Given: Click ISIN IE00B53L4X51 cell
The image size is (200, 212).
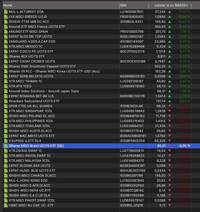Looking at the screenshot, I should (x=132, y=22).
